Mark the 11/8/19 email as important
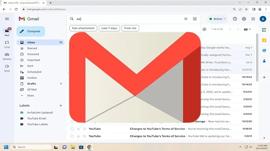The image size is (270, 151). click(x=84, y=136)
